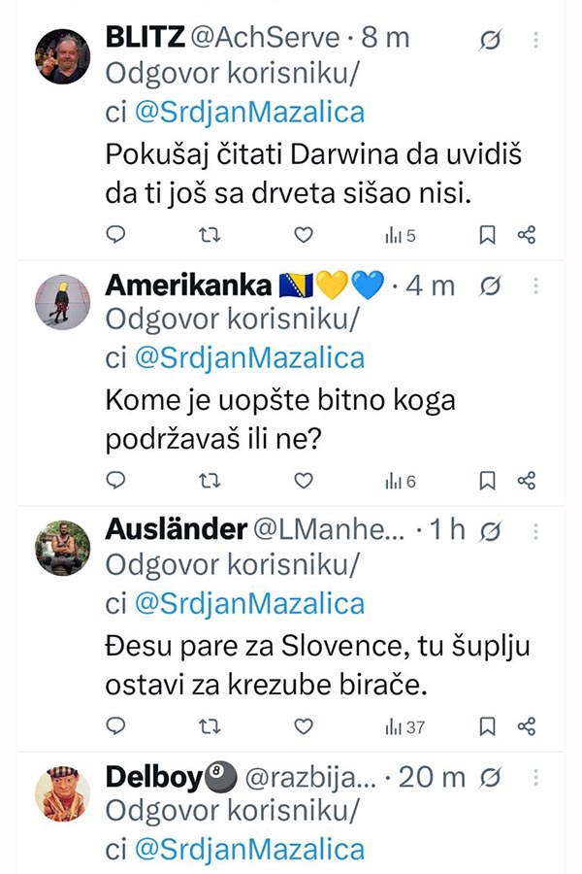Screen dimensions: 582x874
Task: Open more options menu on Amerikanka tweet
Action: tap(535, 286)
